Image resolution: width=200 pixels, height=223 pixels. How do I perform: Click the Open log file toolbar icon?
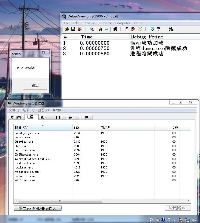67,29
